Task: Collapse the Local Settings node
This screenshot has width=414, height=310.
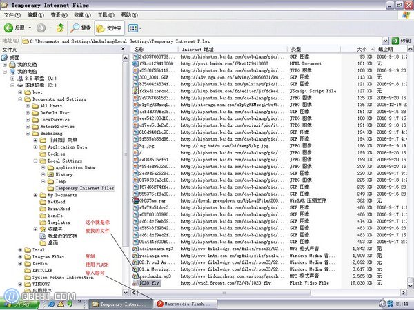Action: pyautogui.click(x=35, y=161)
